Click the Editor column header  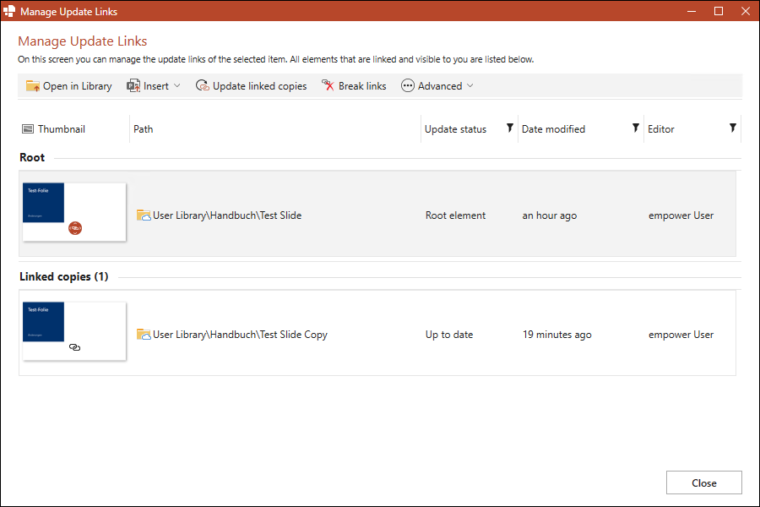(x=661, y=129)
